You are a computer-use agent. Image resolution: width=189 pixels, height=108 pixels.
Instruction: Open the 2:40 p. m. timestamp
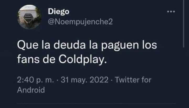click(x=35, y=80)
